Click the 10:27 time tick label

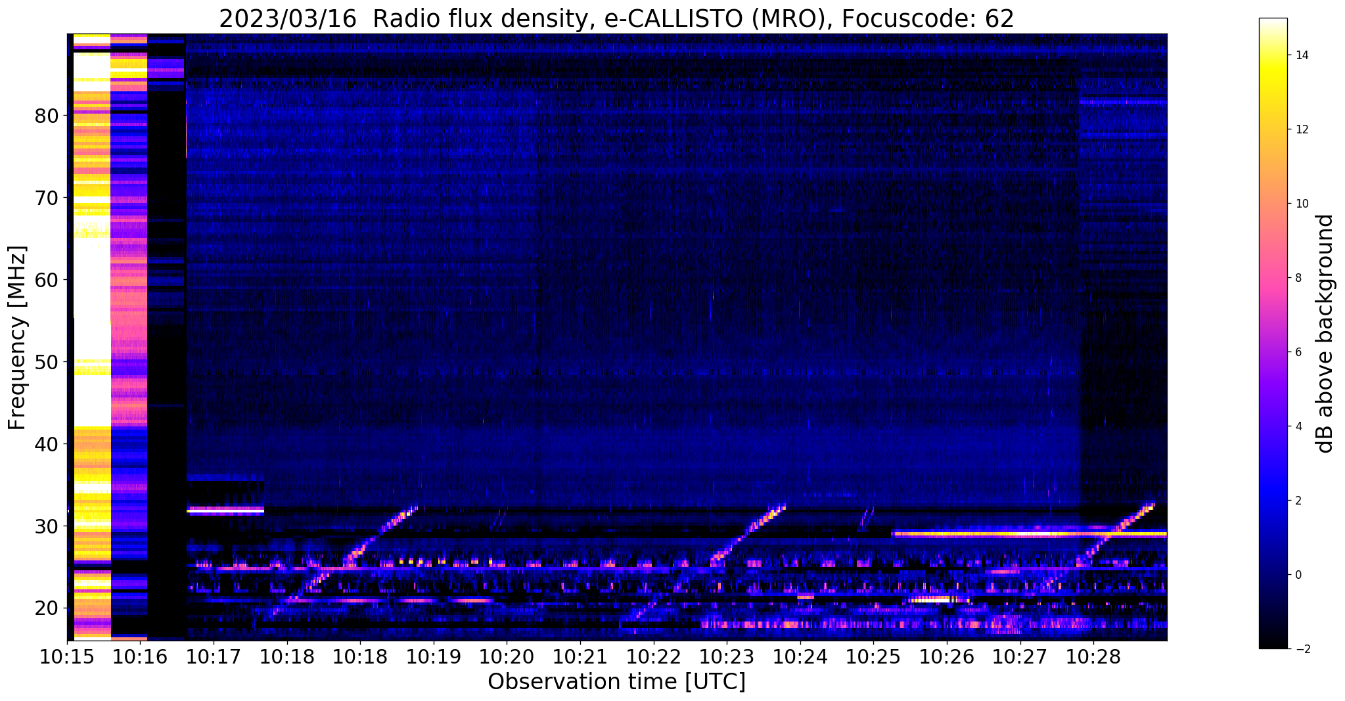(1020, 657)
